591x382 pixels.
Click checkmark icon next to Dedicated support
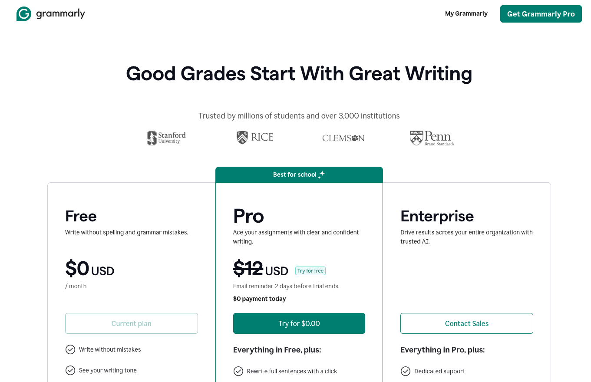tap(406, 371)
